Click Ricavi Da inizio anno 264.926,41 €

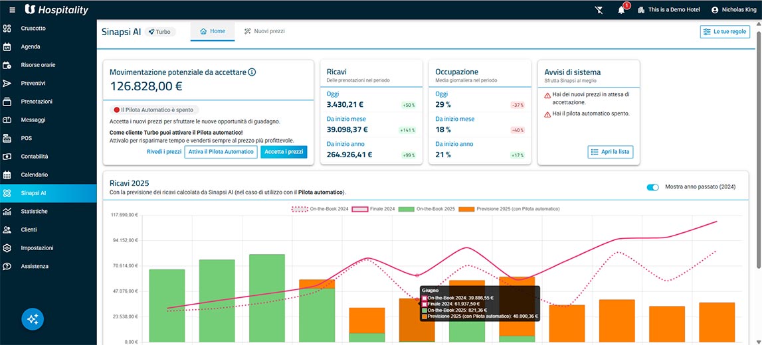[x=349, y=155]
